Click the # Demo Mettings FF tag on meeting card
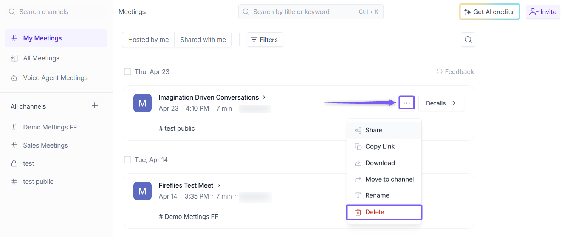562x237 pixels. [x=189, y=217]
